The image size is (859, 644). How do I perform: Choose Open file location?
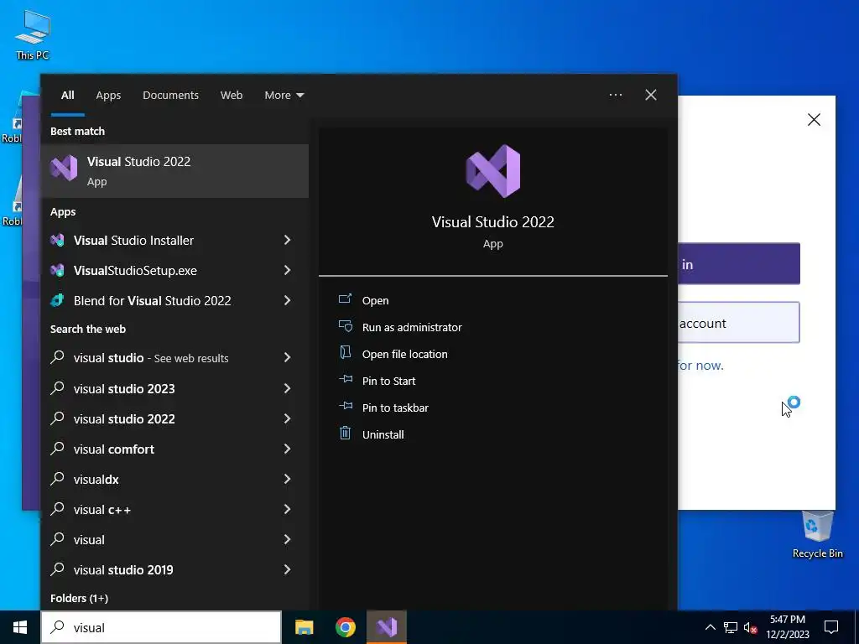pos(405,355)
